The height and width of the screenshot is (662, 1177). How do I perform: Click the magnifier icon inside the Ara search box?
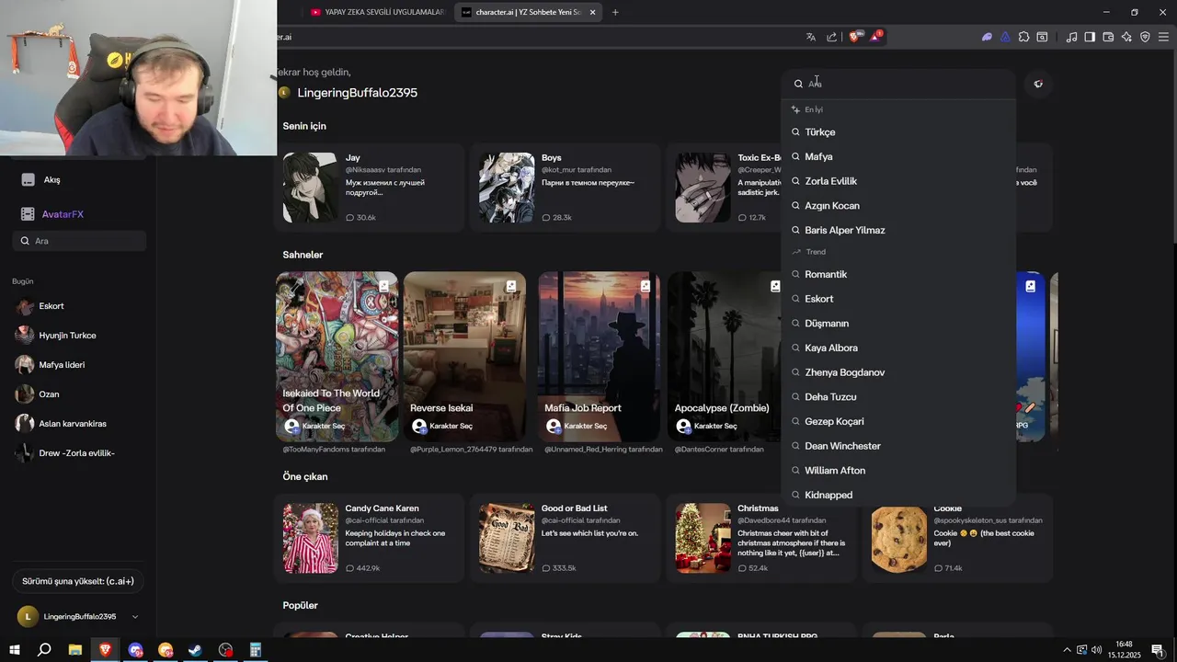[798, 84]
